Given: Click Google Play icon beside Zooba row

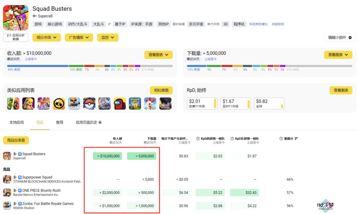Looking at the screenshot, I should (15, 204).
